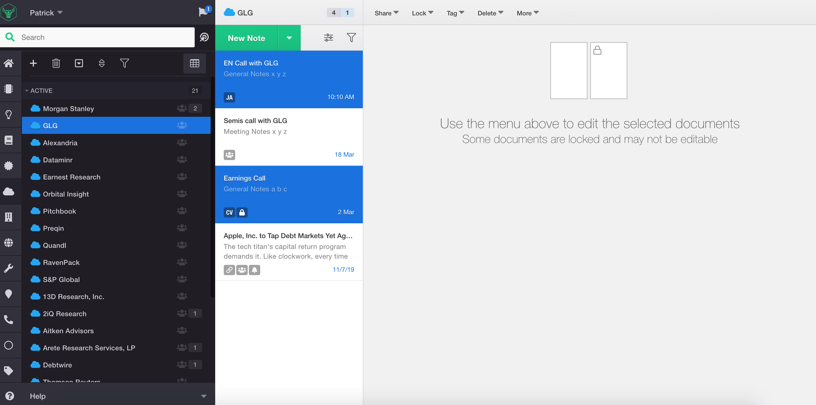
Task: Click the trash icon in the sidebar toolbar
Action: point(56,63)
